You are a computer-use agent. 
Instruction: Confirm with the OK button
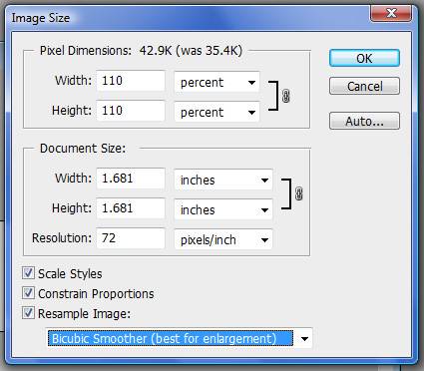coord(364,58)
